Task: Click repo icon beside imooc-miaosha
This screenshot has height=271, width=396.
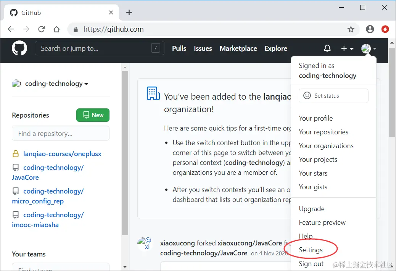Action: point(16,215)
